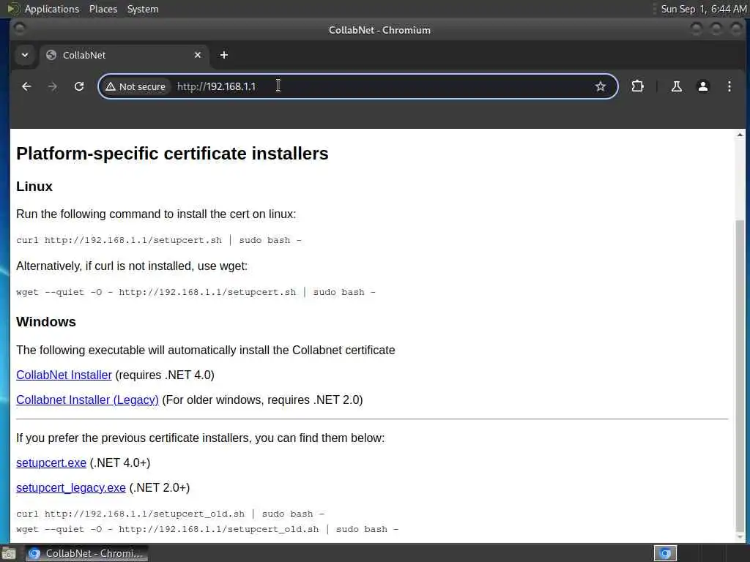Open the Chrome Labs flask icon
This screenshot has height=562, width=750.
coord(676,86)
